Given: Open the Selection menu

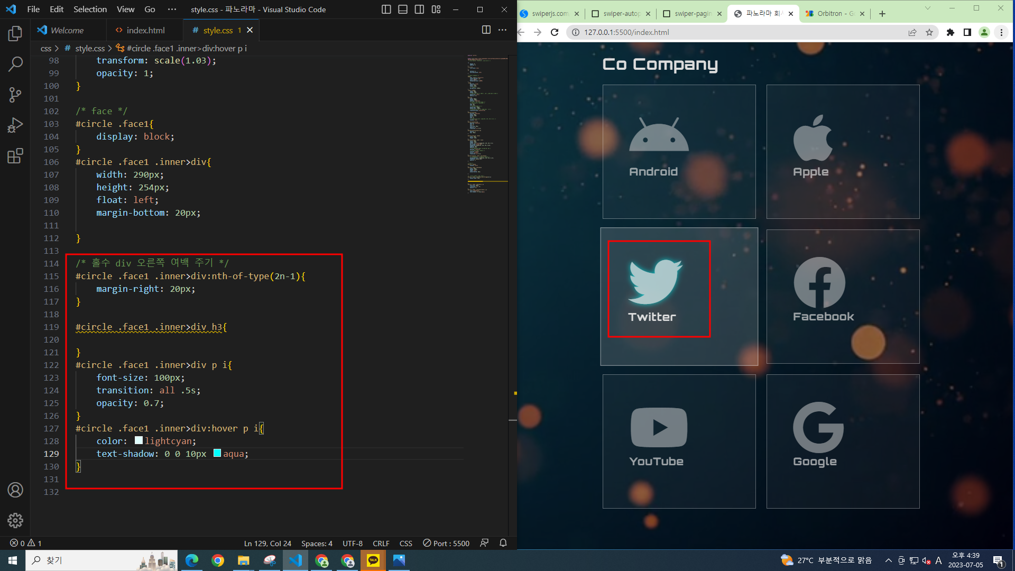Looking at the screenshot, I should pos(90,10).
